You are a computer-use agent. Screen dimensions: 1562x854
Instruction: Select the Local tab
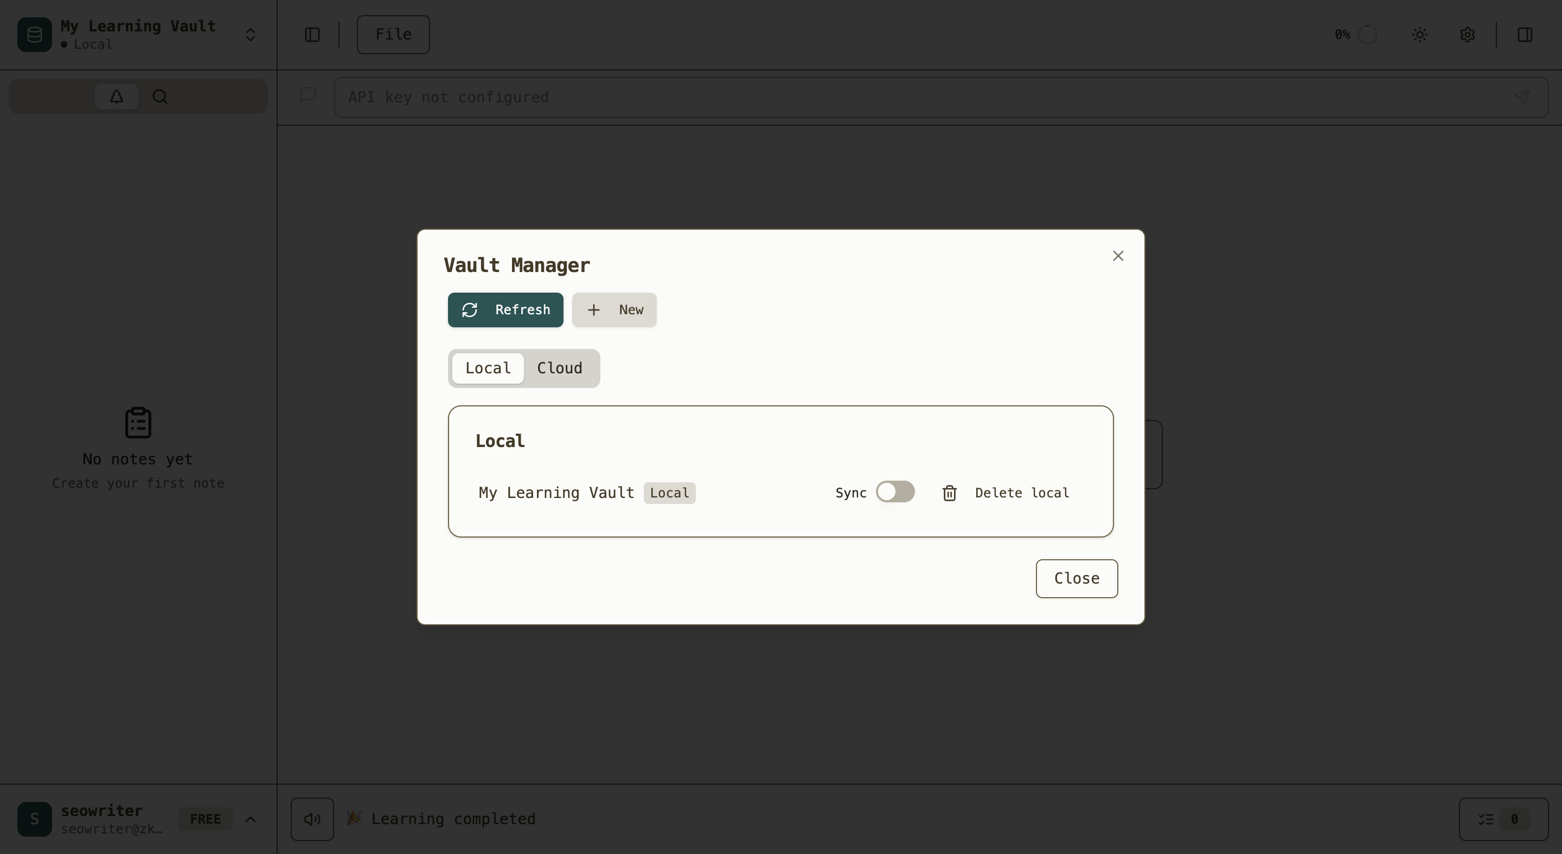click(488, 368)
